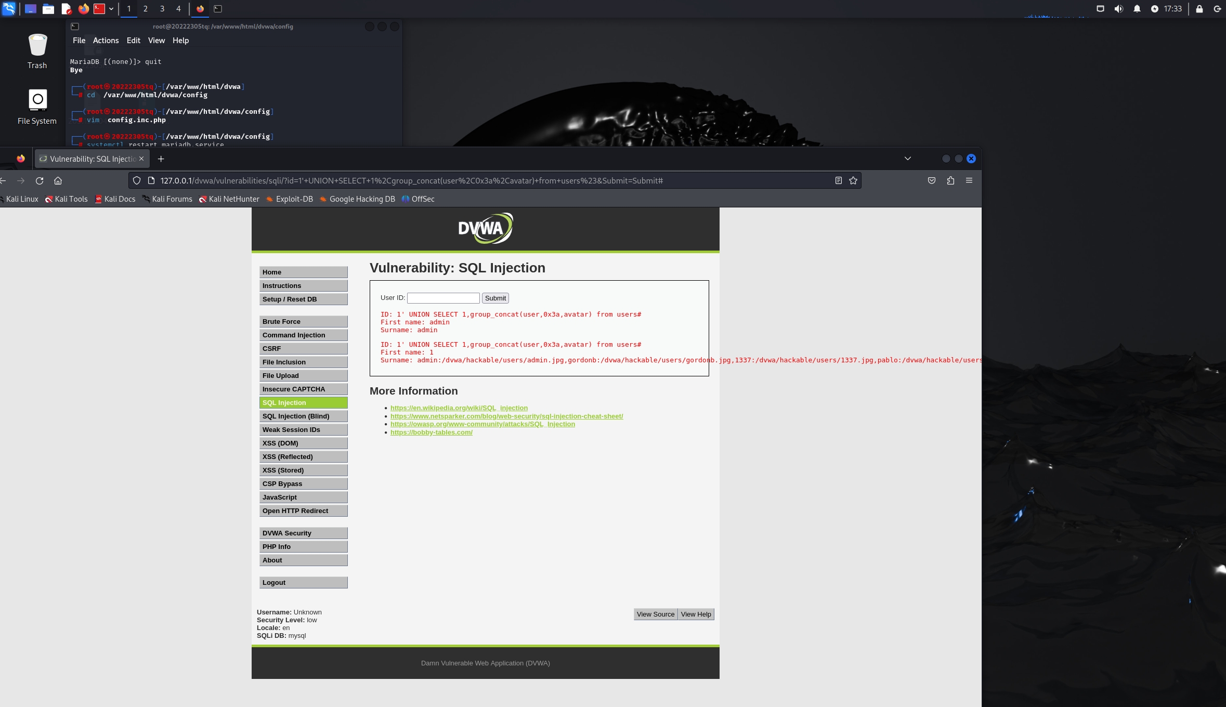
Task: Open the Kali applications menu icon
Action: pos(9,9)
